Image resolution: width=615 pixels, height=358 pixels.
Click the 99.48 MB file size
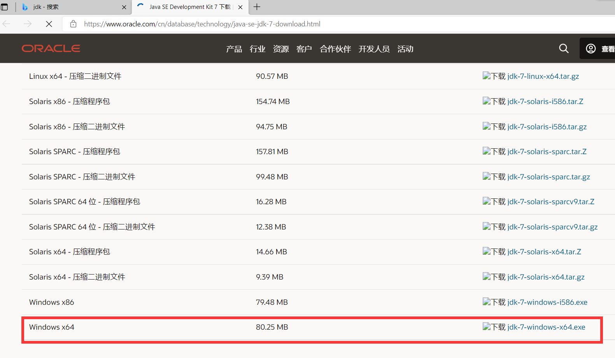[x=272, y=177]
